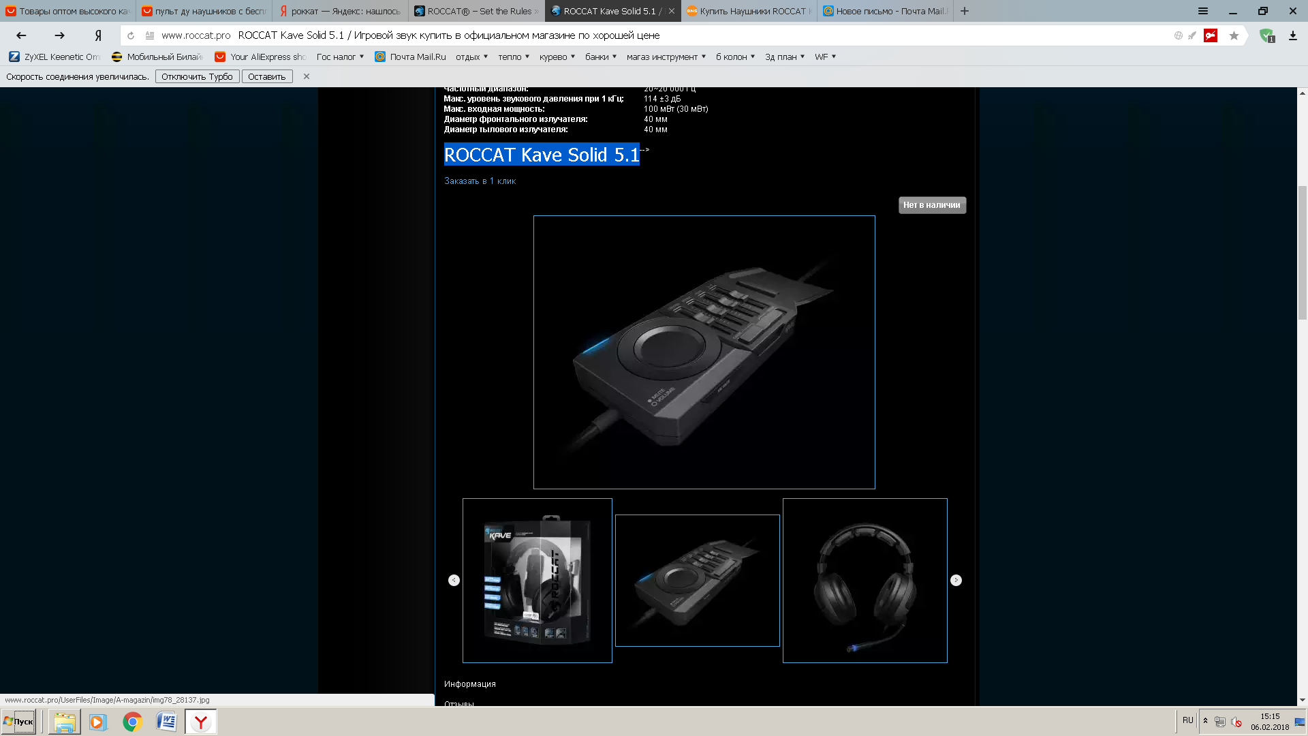
Task: Switch to the ROCCAT Set the Rules tab
Action: (x=477, y=11)
